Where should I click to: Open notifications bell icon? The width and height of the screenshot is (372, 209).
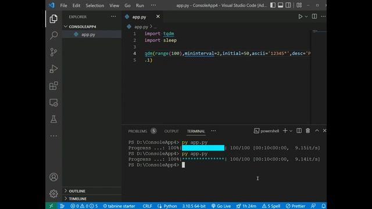[323, 206]
